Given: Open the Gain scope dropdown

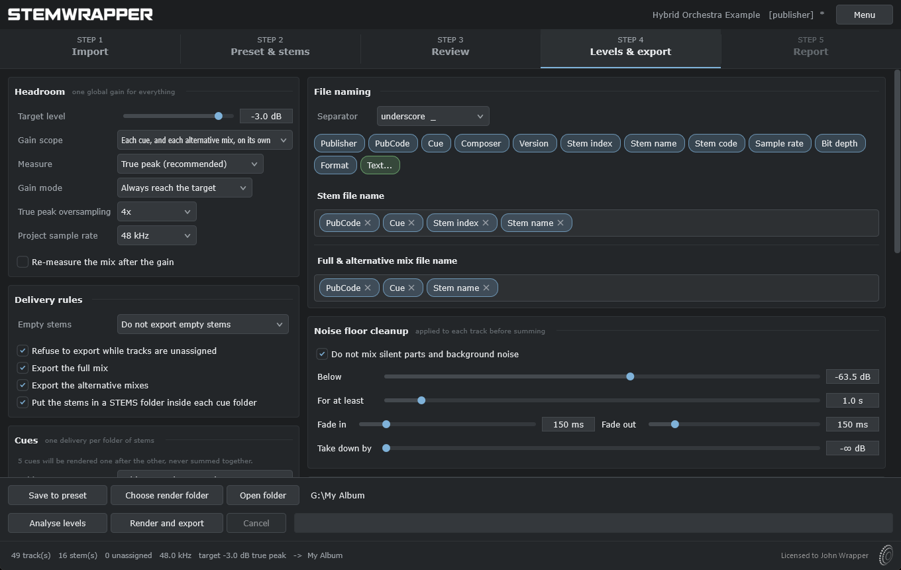Looking at the screenshot, I should coord(205,140).
